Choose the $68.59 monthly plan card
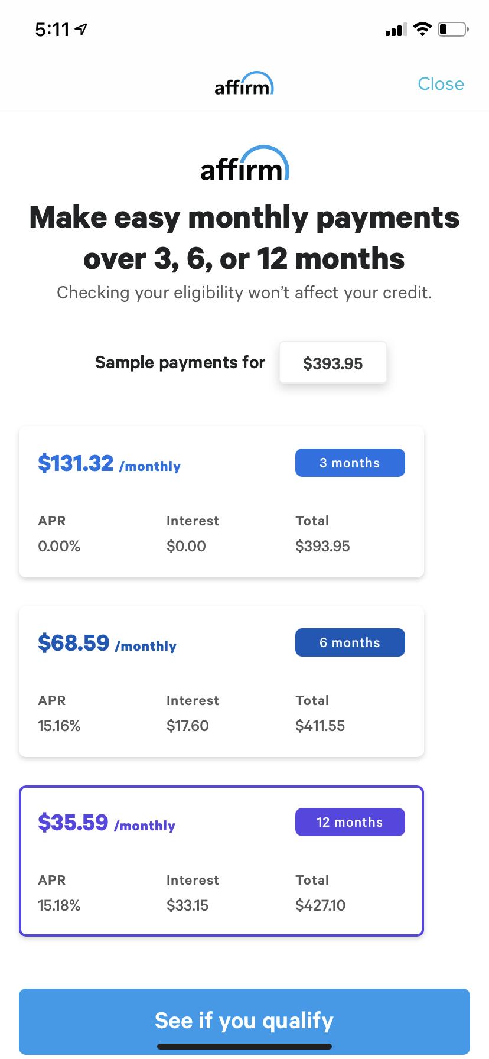This screenshot has width=489, height=1059. 221,681
